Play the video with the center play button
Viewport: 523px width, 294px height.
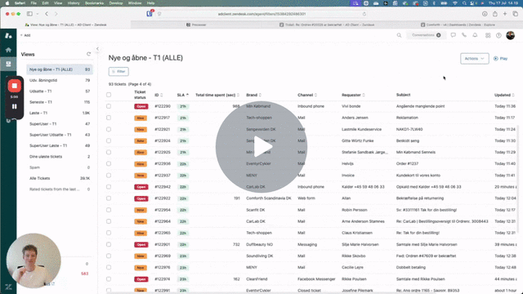[x=261, y=147]
